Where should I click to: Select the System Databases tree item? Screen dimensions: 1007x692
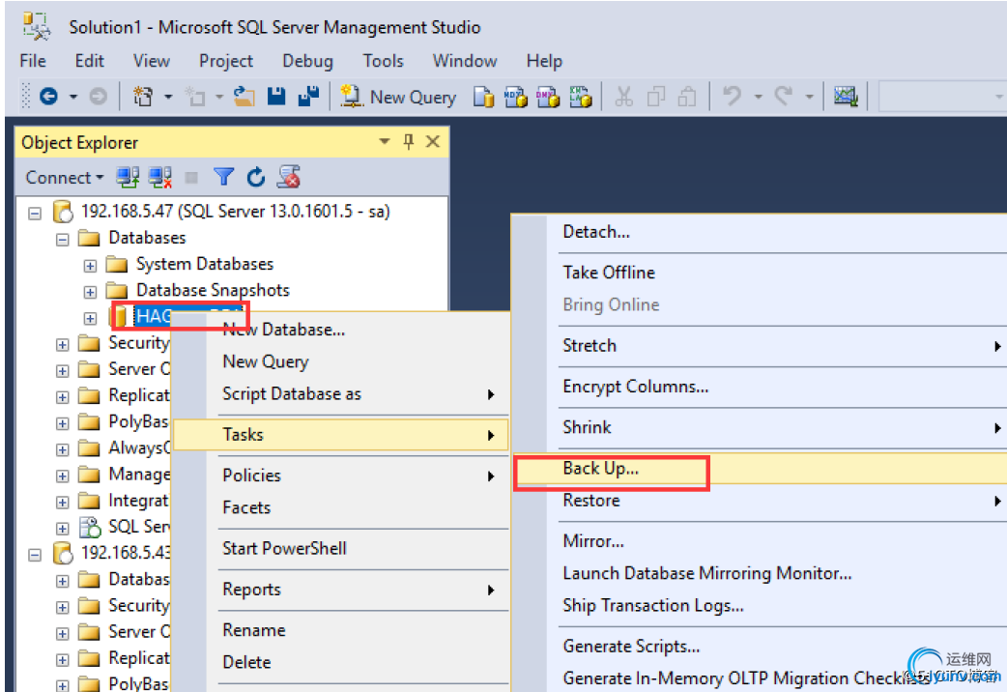coord(204,264)
